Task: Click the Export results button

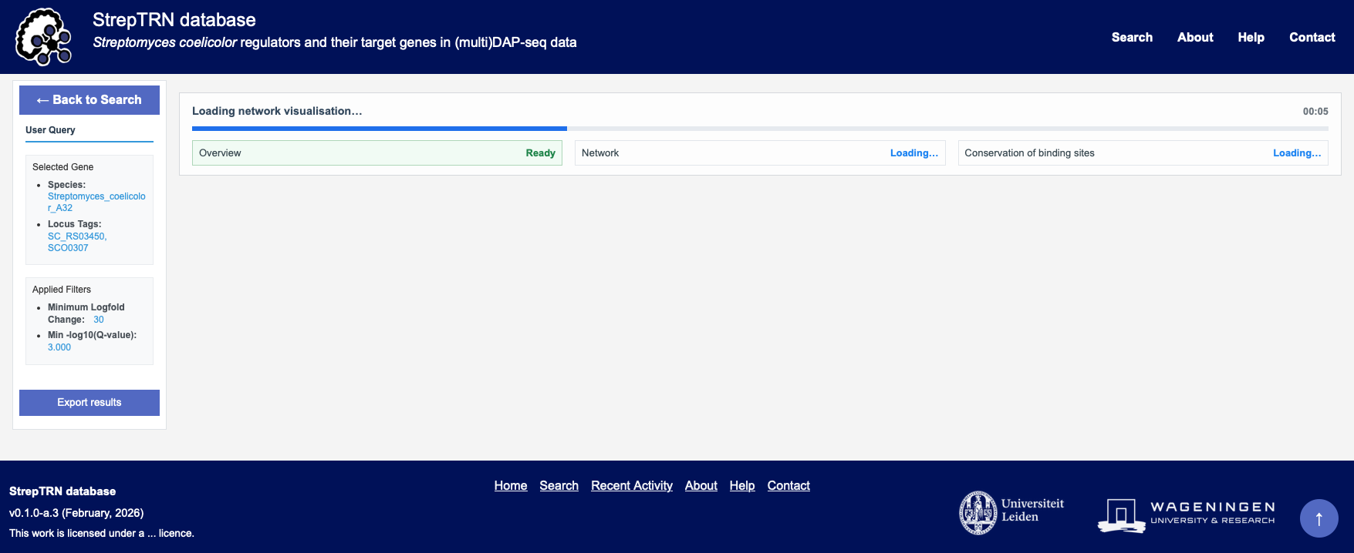Action: pos(89,403)
